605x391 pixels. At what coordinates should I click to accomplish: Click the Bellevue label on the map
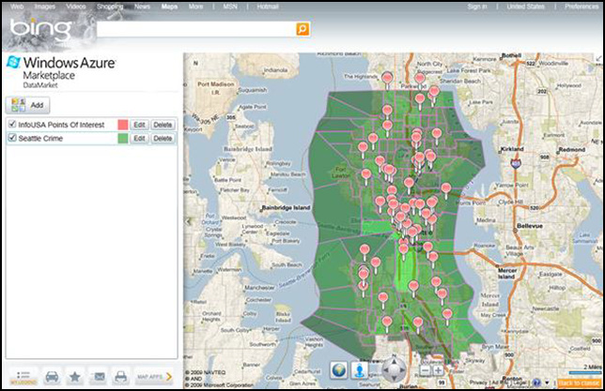click(530, 226)
